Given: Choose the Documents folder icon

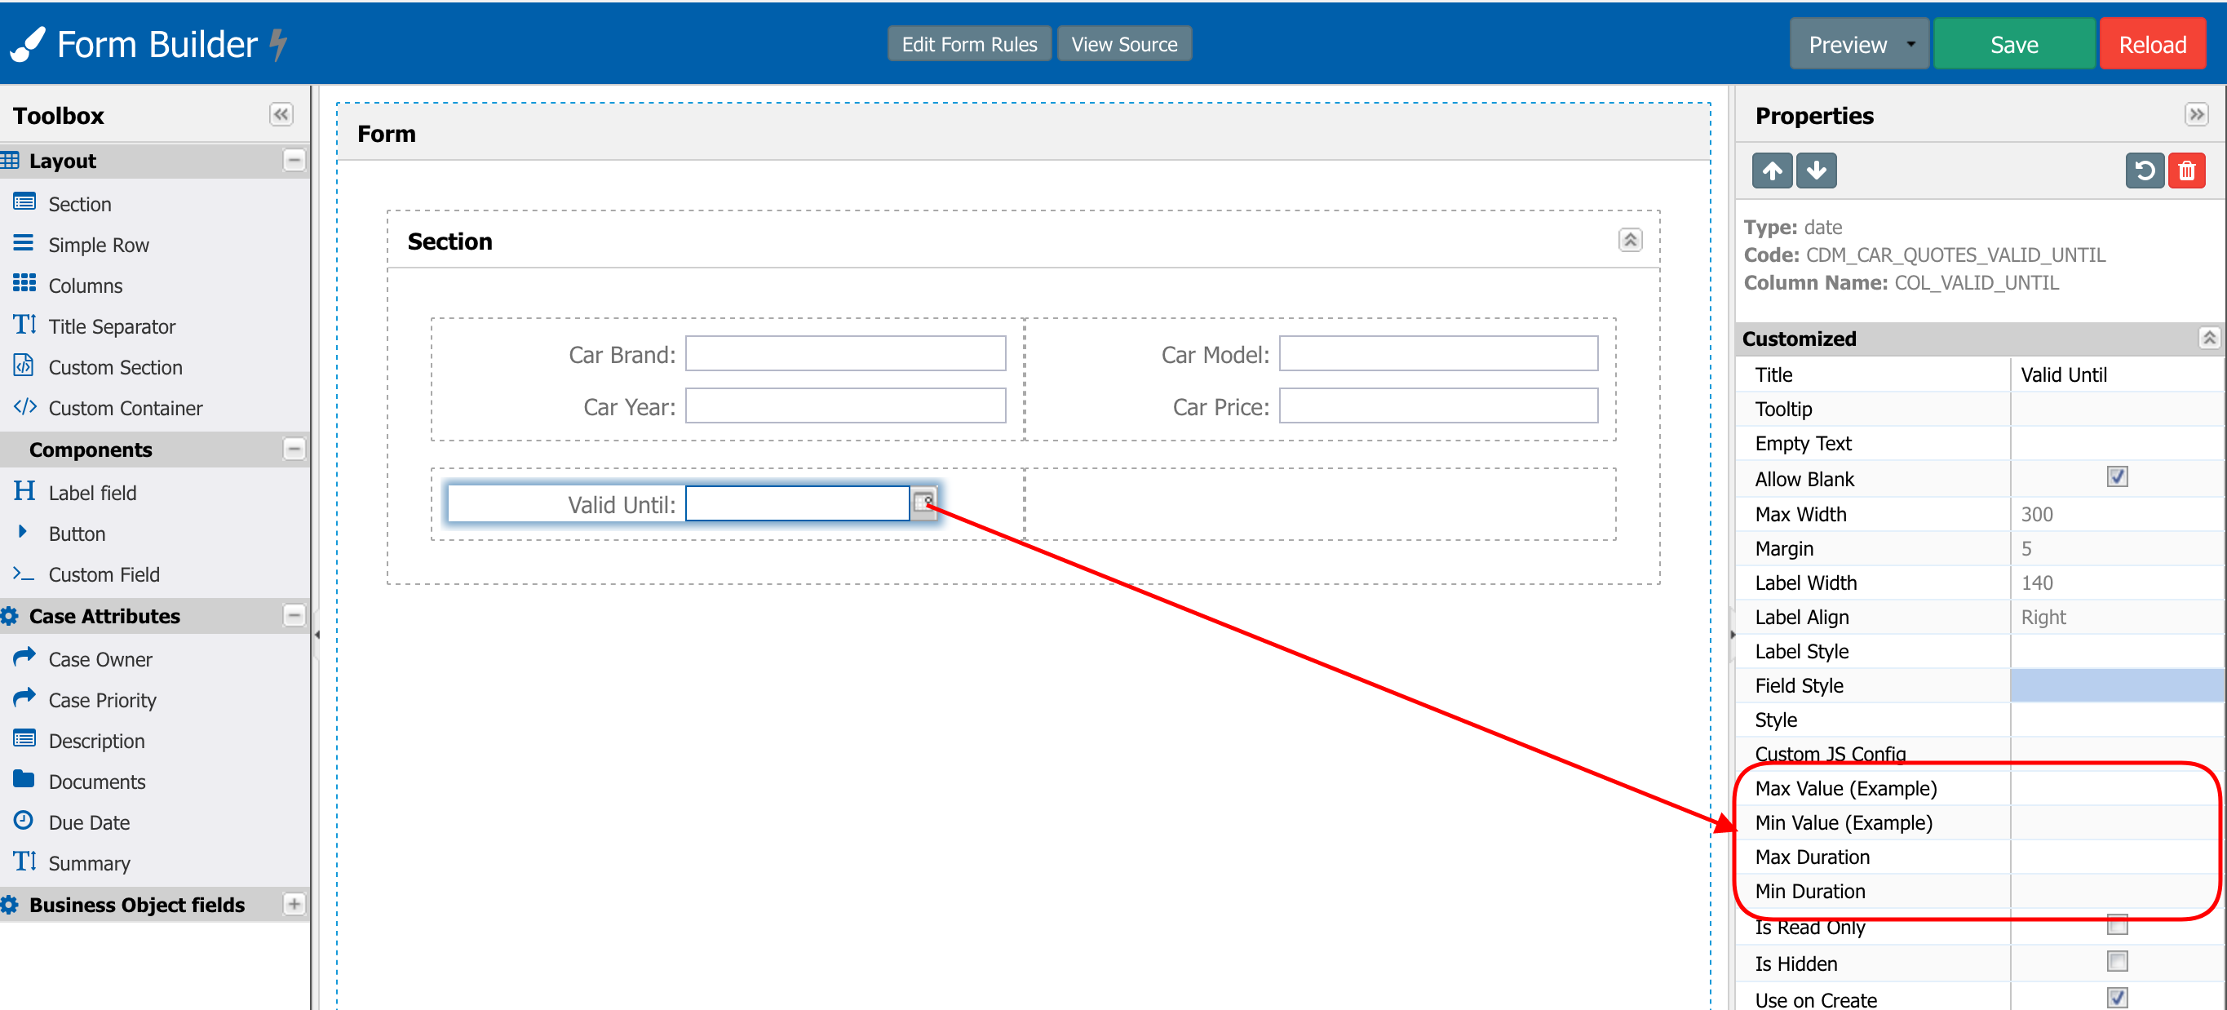Looking at the screenshot, I should [24, 780].
